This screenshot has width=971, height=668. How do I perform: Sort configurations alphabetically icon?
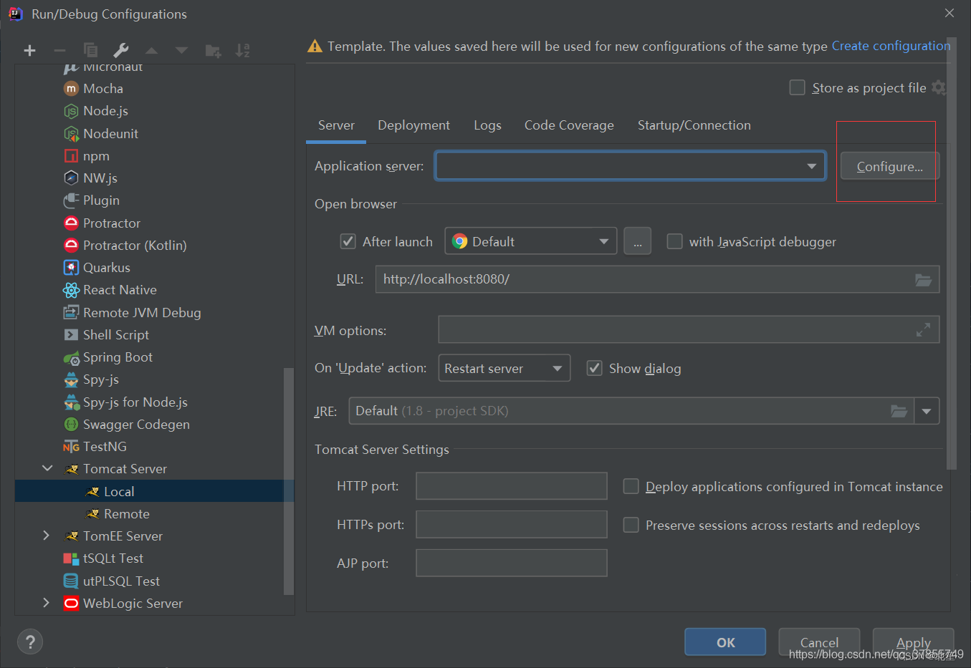point(243,50)
